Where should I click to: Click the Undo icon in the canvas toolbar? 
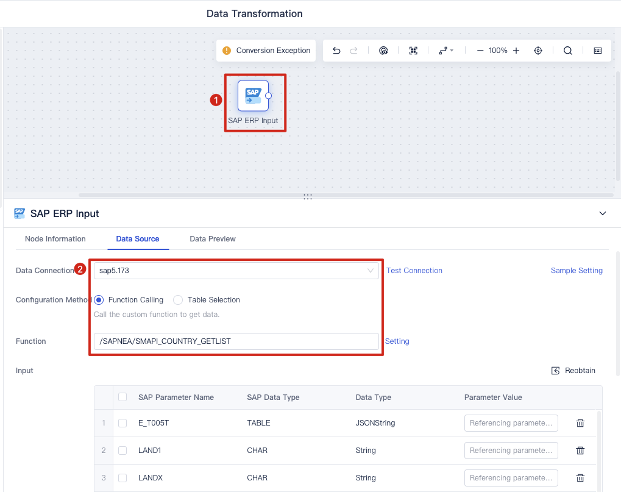coord(336,50)
